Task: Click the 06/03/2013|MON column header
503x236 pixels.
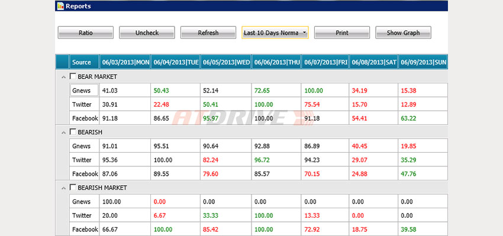Action: [125, 62]
